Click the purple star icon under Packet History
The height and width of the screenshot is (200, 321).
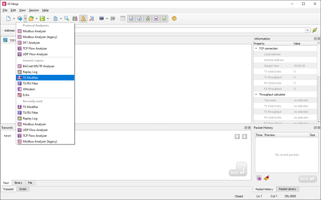[259, 178]
